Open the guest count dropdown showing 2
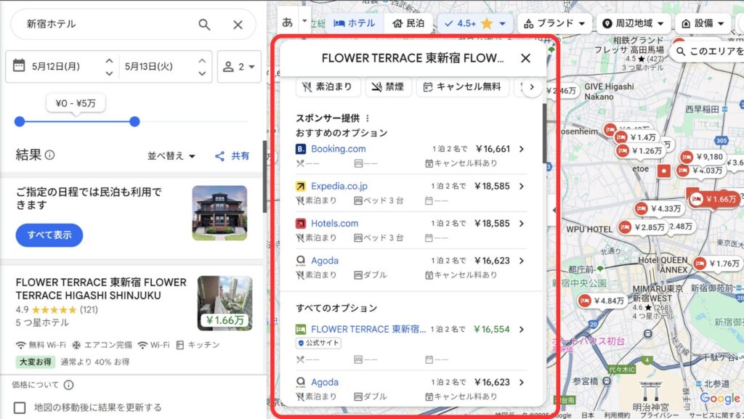This screenshot has width=744, height=419. pyautogui.click(x=239, y=66)
